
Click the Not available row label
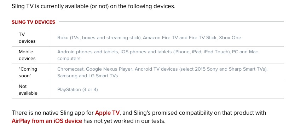(28, 90)
